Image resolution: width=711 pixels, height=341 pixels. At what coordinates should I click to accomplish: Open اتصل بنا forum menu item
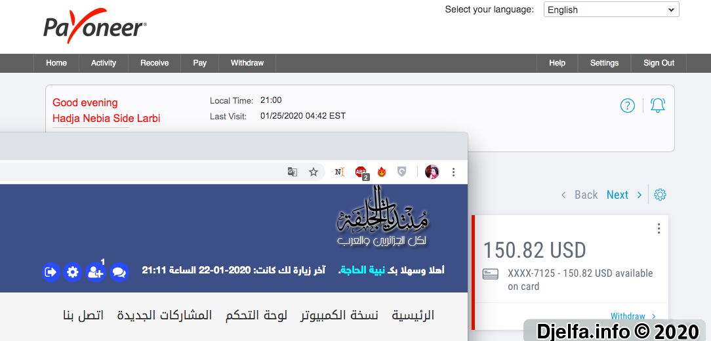point(83,315)
